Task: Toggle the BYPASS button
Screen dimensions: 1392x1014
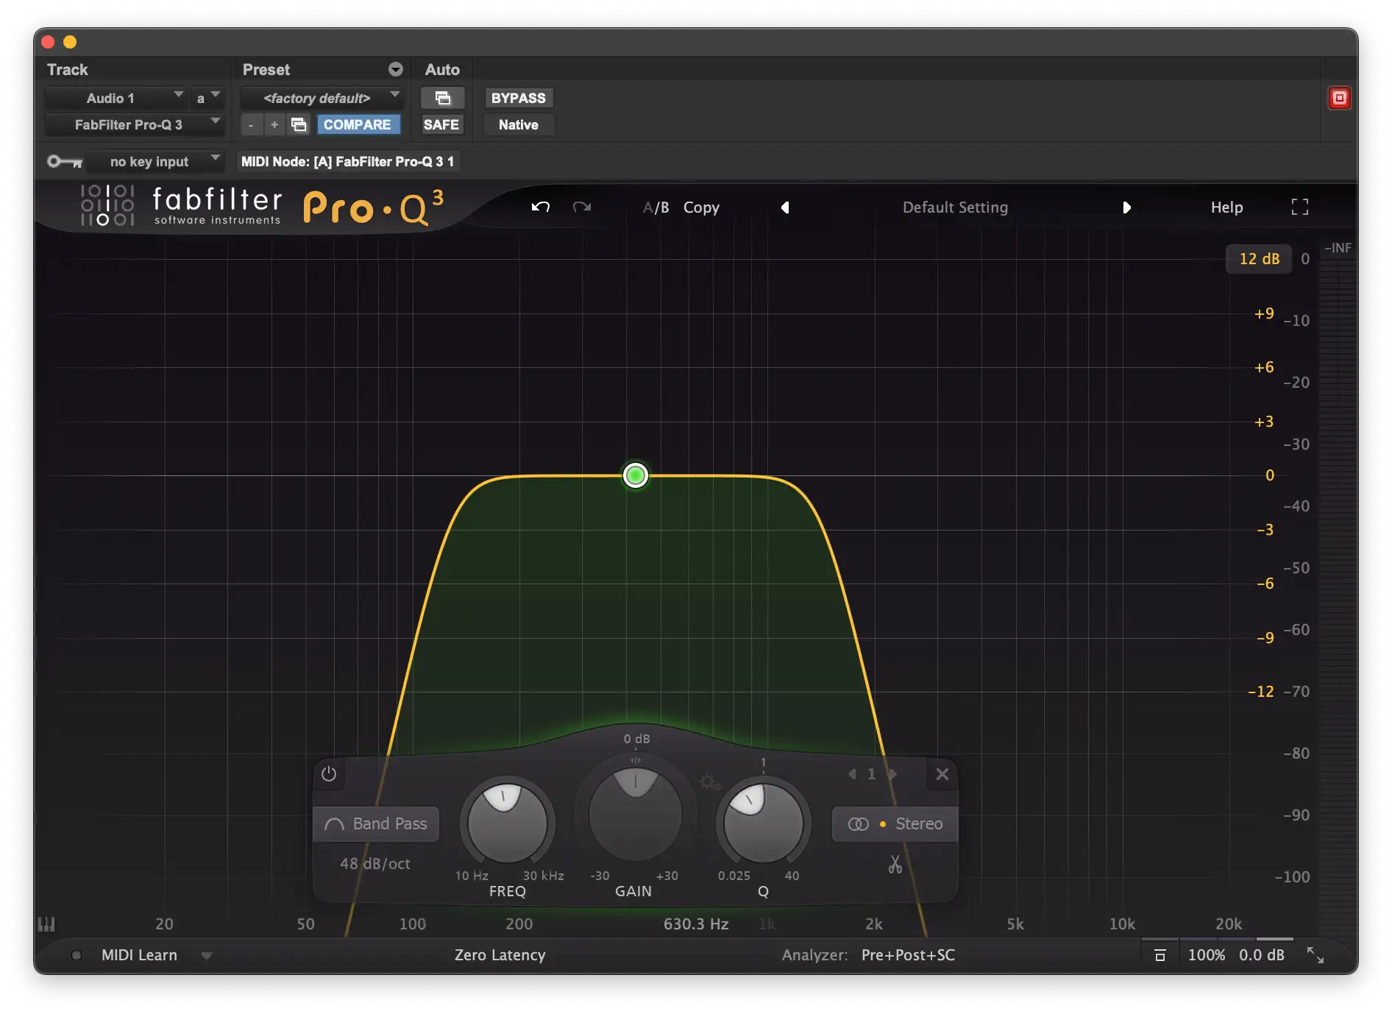Action: click(518, 98)
